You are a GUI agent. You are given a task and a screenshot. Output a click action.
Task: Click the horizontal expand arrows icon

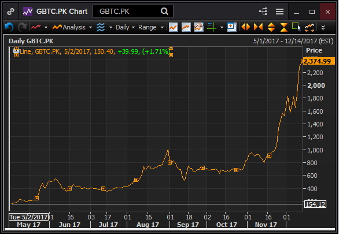pyautogui.click(x=246, y=27)
